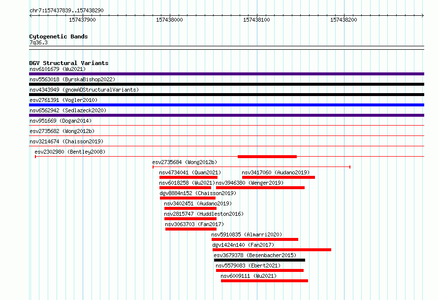438x300 pixels.
Task: Click esv2735682 (Wong2012b) label
Action: [62, 131]
